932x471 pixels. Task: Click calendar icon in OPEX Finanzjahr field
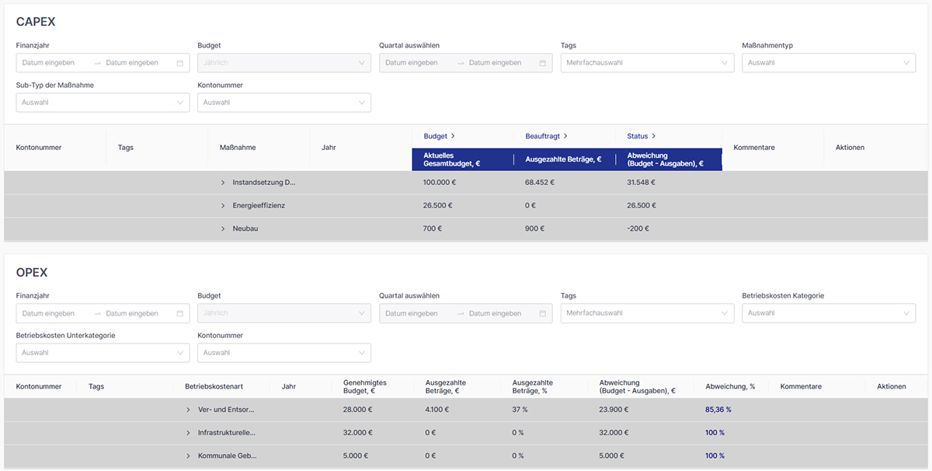pyautogui.click(x=180, y=314)
